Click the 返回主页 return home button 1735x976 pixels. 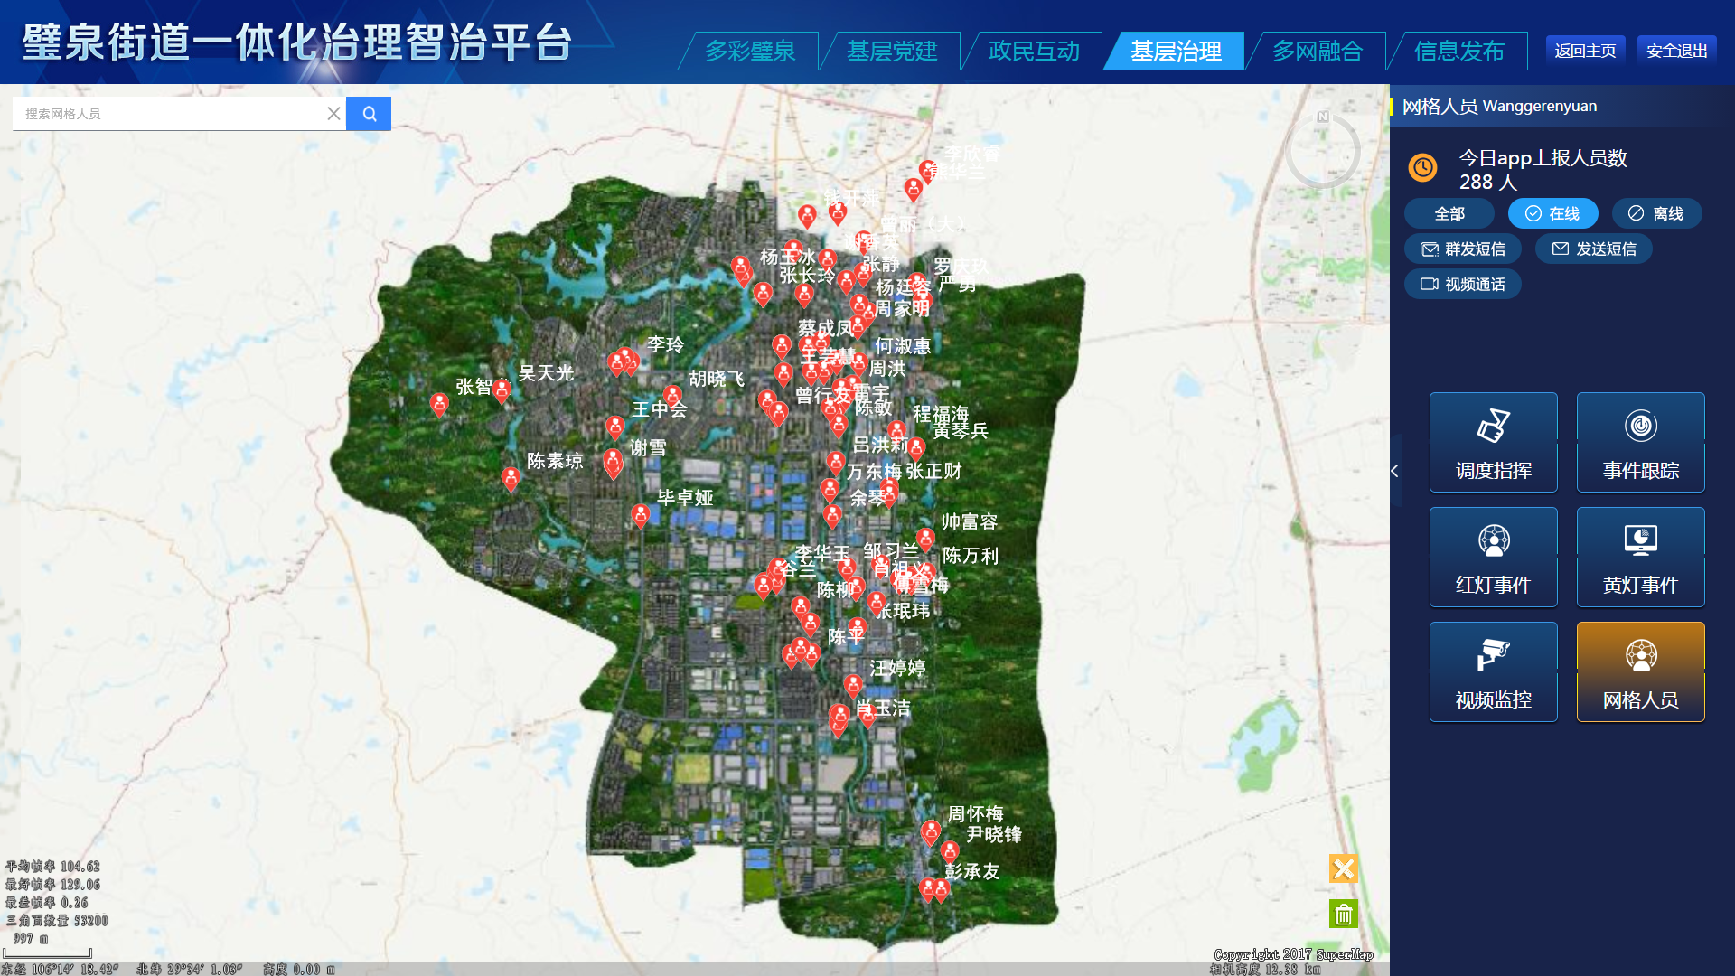coord(1585,52)
